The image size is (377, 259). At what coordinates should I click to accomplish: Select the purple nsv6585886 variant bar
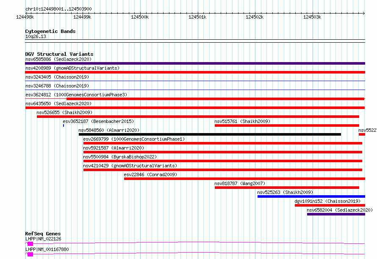coord(195,63)
